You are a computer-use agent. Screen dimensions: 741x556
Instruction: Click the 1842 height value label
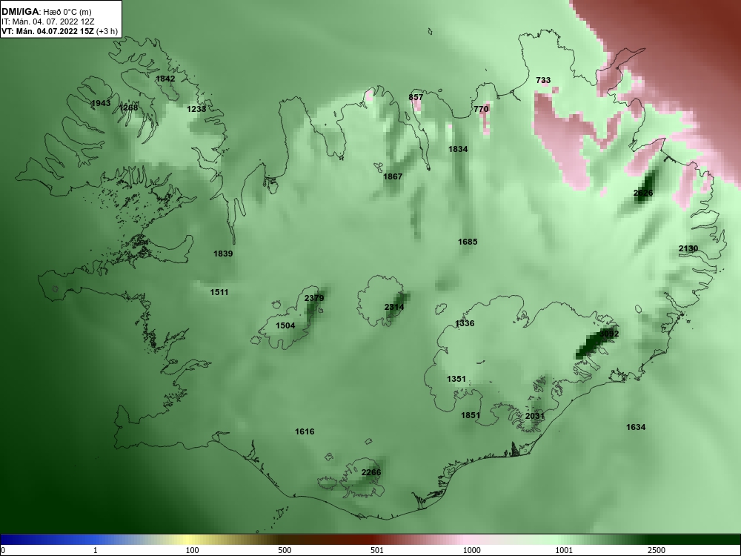(x=165, y=79)
